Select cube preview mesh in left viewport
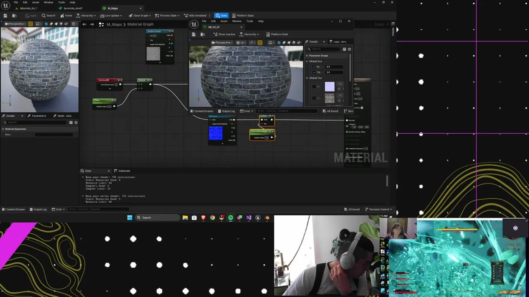The image size is (529, 297). coord(61,24)
